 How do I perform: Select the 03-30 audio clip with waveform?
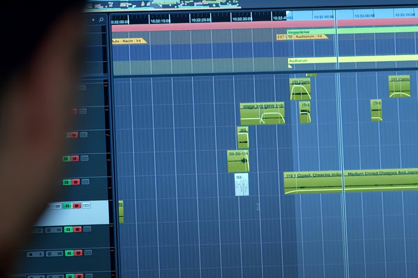pos(238,161)
